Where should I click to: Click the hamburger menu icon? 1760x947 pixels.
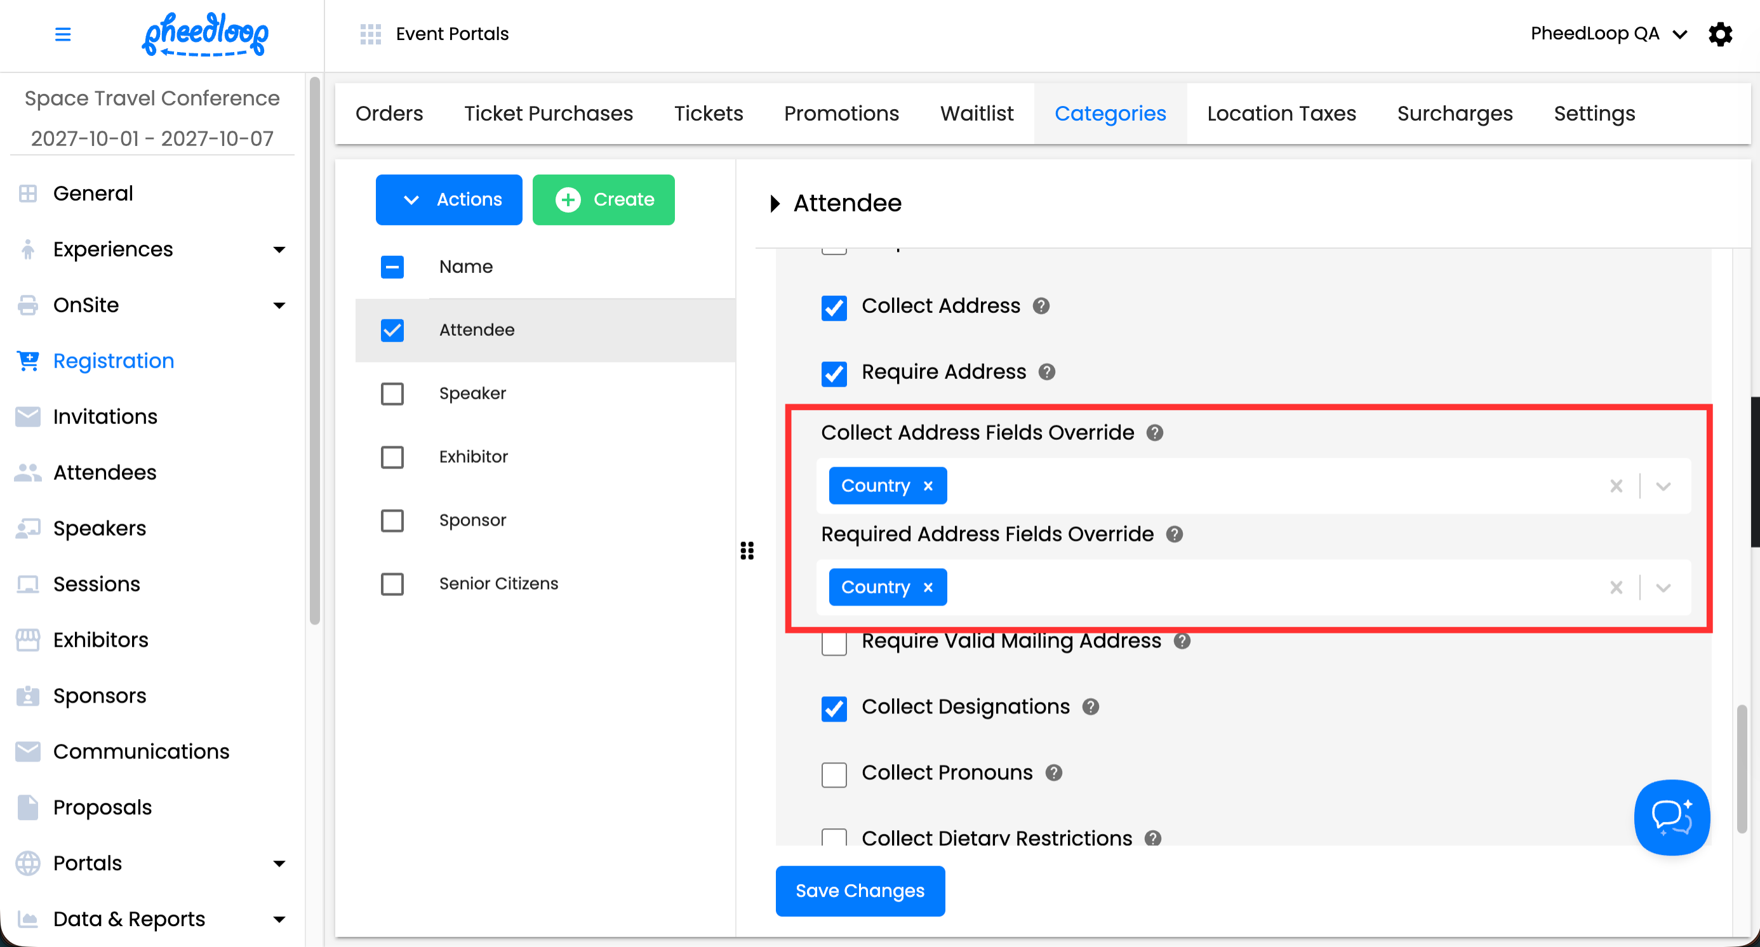click(62, 34)
